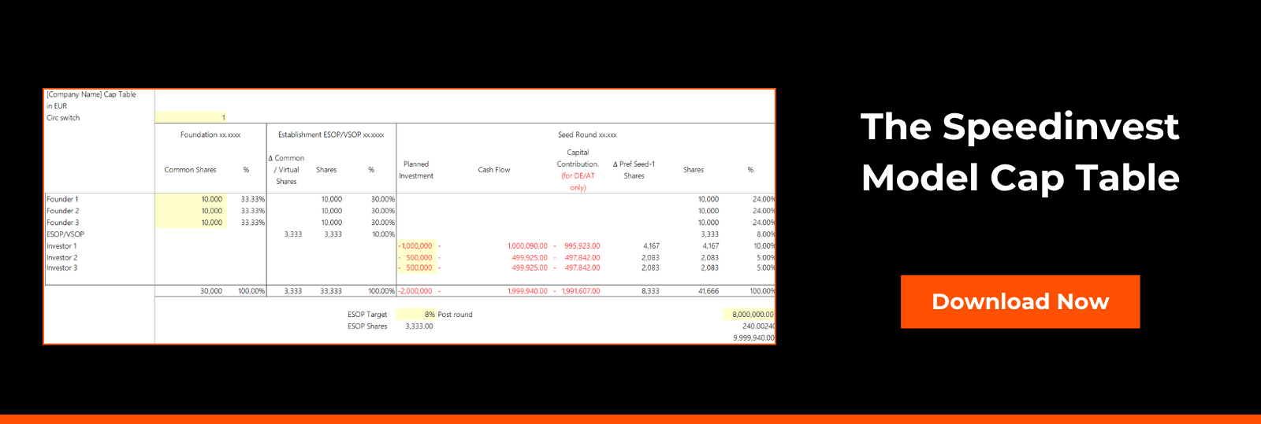1261x424 pixels.
Task: Select the '[Company Name] Cap Table' title cell
Action: point(91,94)
